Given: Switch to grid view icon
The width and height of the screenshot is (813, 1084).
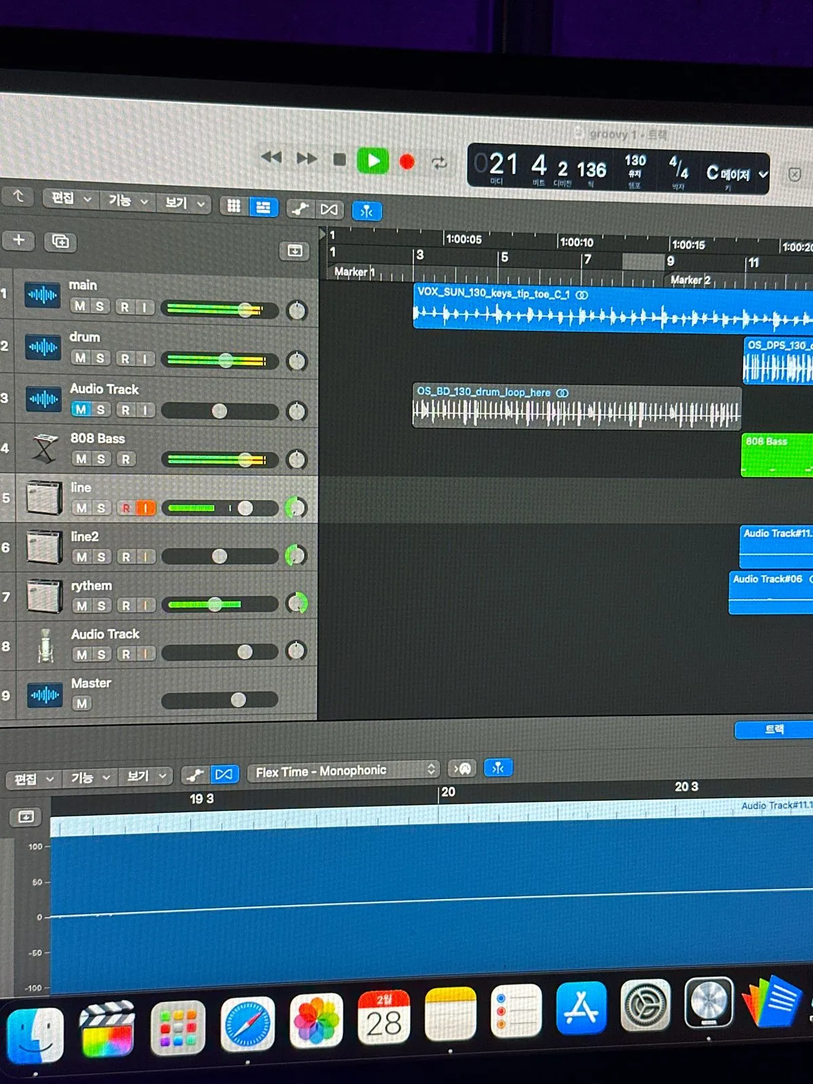Looking at the screenshot, I should coord(234,206).
